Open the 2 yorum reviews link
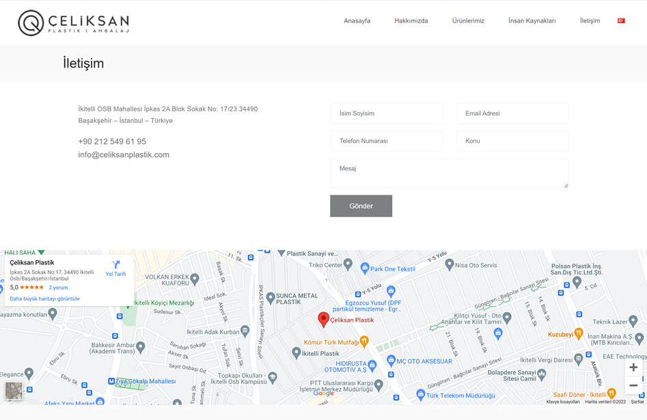647x420 pixels. pos(58,288)
